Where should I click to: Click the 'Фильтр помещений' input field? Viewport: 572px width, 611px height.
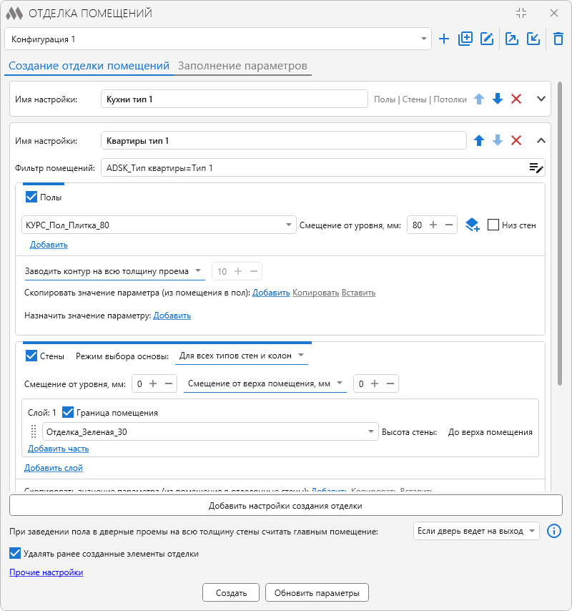click(x=322, y=168)
